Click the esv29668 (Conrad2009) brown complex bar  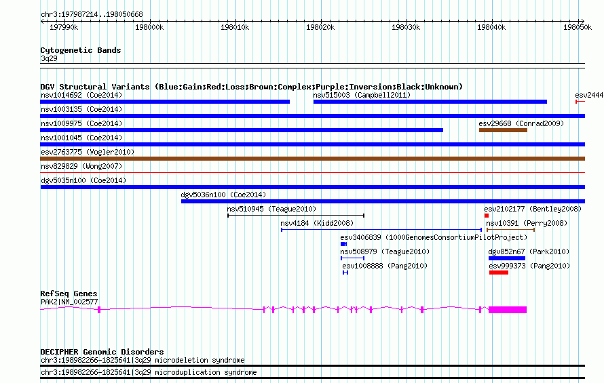[x=503, y=130]
